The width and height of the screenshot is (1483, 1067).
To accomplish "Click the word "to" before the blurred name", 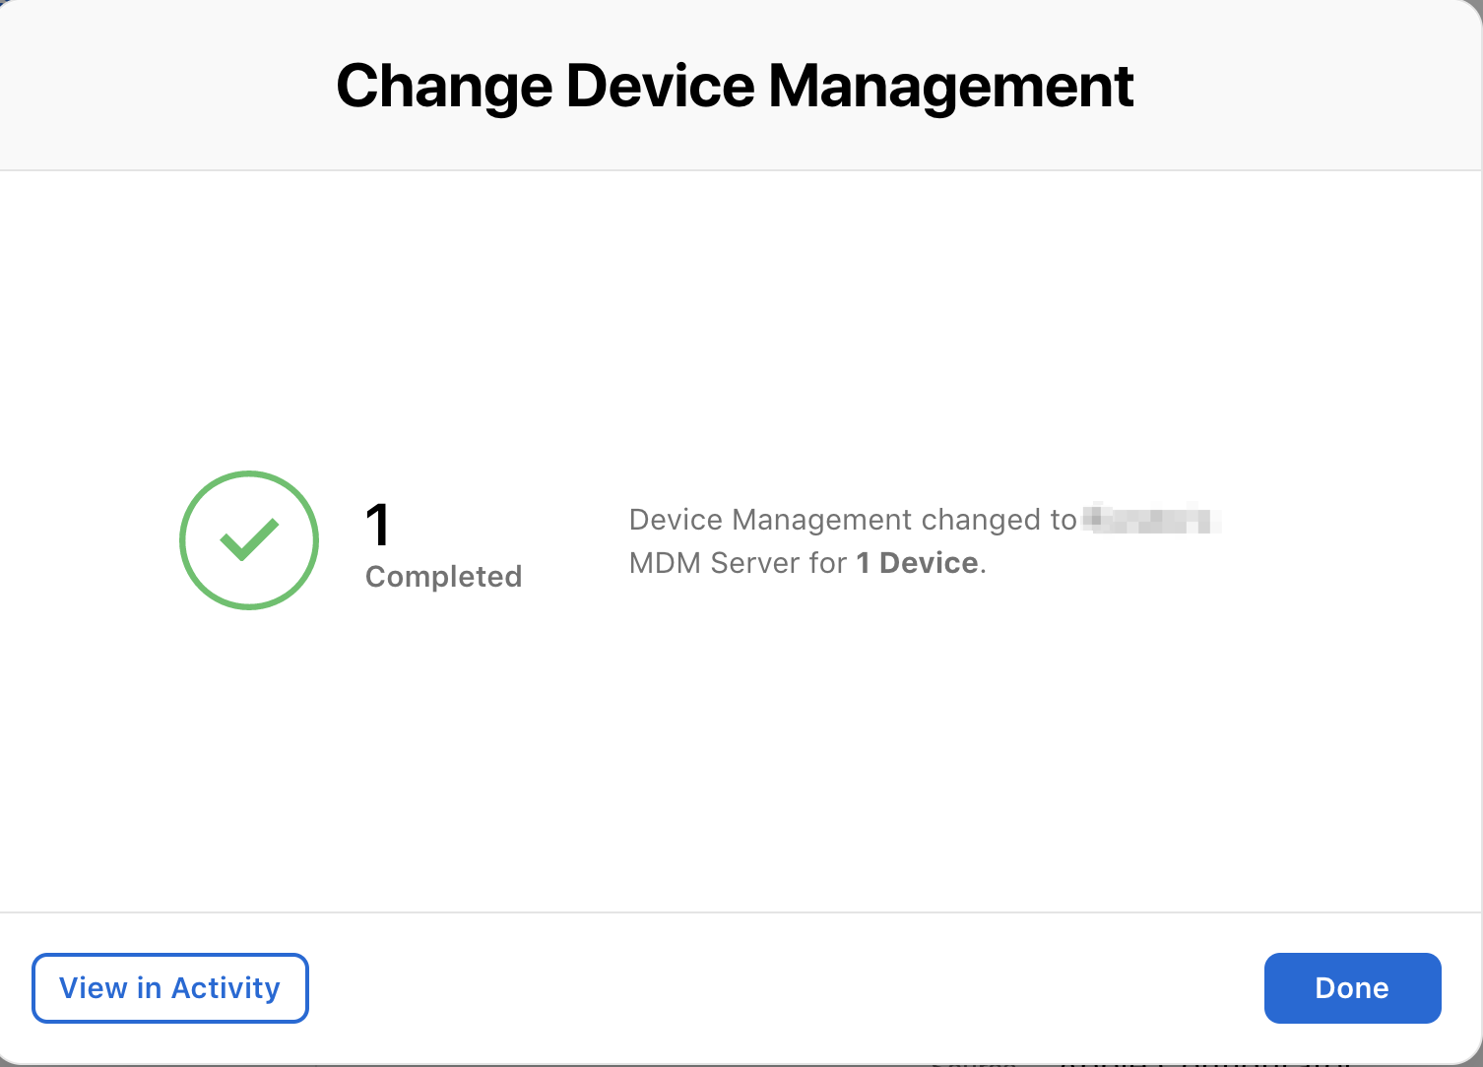I will pyautogui.click(x=1064, y=520).
